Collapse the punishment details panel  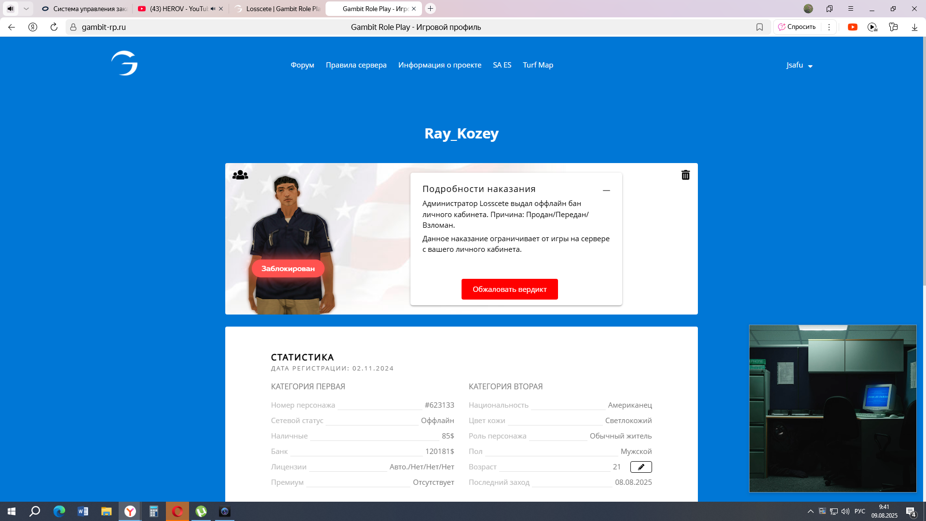click(606, 191)
